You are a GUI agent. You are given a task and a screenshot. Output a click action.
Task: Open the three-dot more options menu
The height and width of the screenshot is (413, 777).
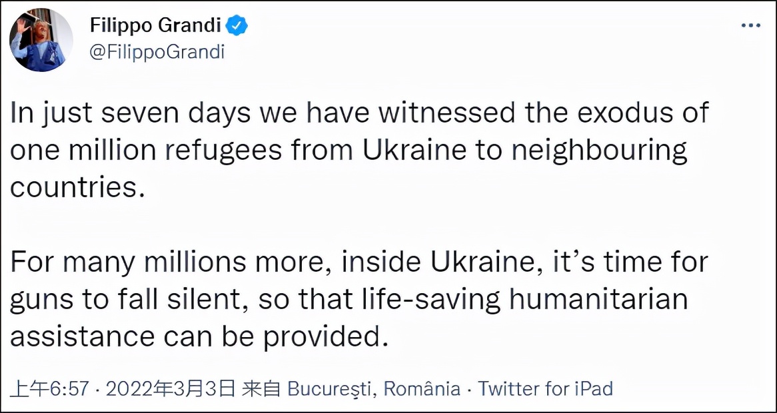pos(751,25)
